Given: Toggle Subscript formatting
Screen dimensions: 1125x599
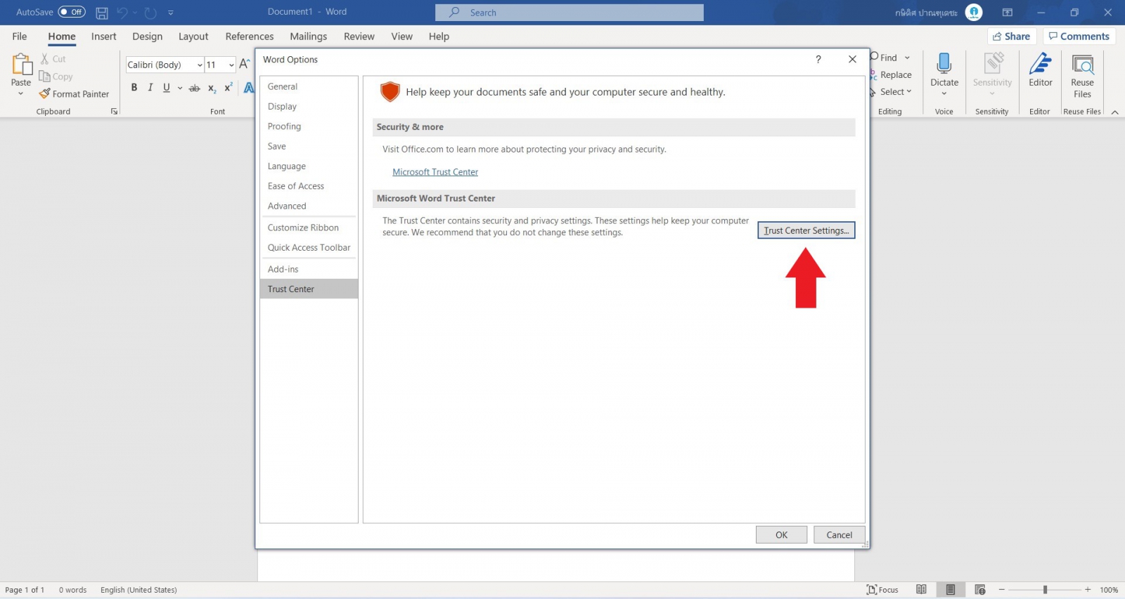Looking at the screenshot, I should (212, 88).
